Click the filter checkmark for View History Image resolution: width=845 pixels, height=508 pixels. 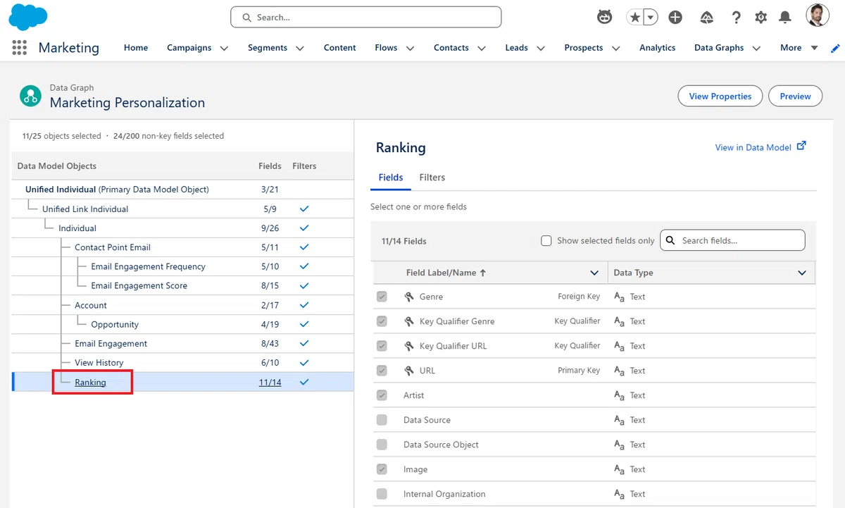coord(304,363)
